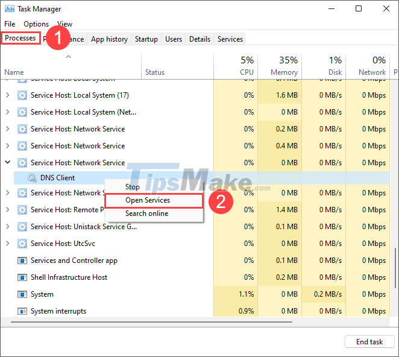Open the File menu
399x357 pixels.
[x=10, y=24]
